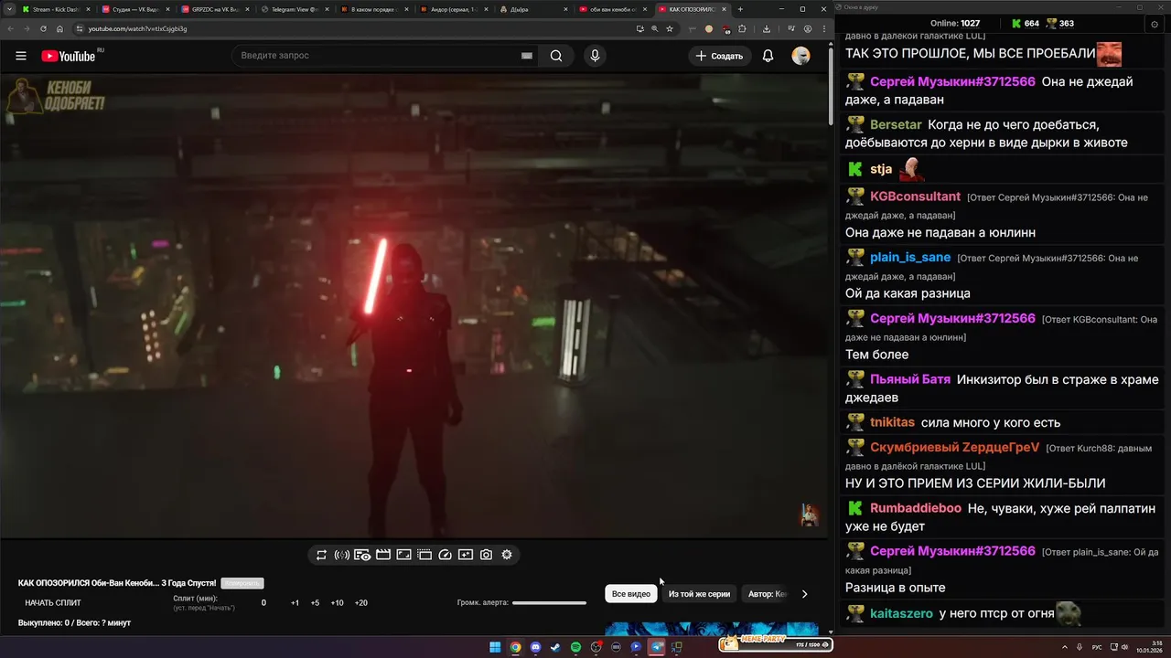Click the '+1' split minutes button
The width and height of the screenshot is (1171, 658).
click(x=295, y=603)
